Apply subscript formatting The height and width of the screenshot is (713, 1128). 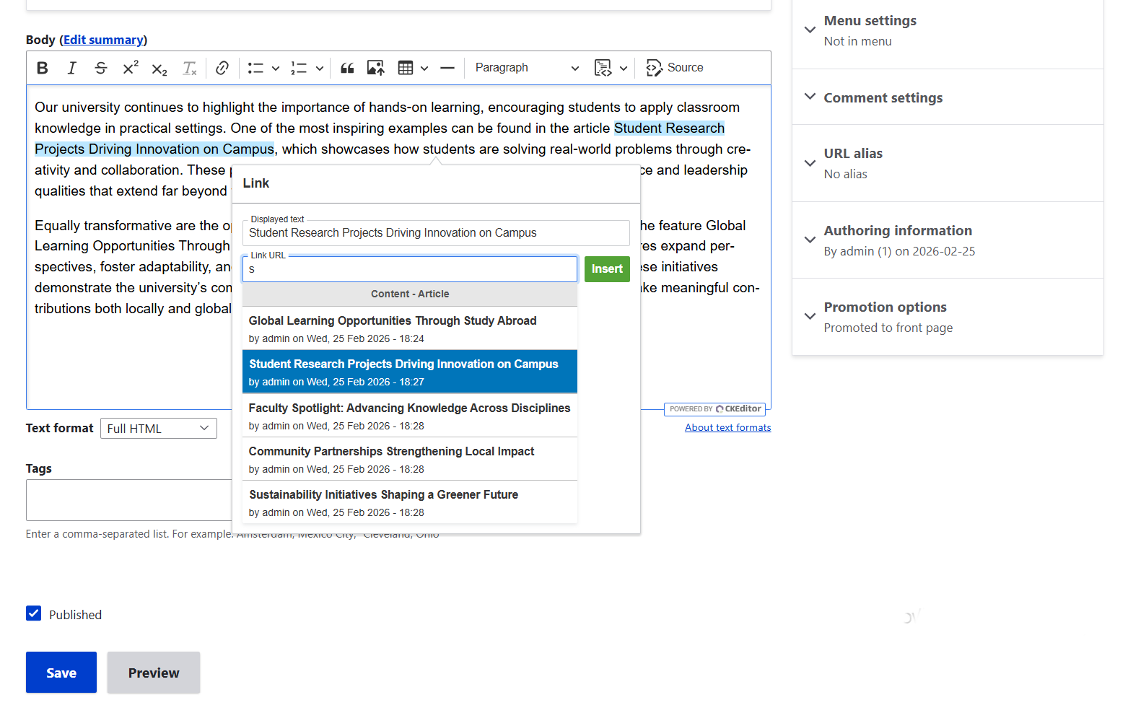coord(158,67)
